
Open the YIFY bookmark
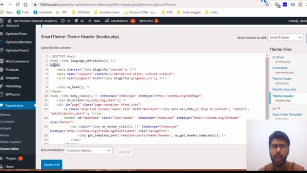pos(61,12)
